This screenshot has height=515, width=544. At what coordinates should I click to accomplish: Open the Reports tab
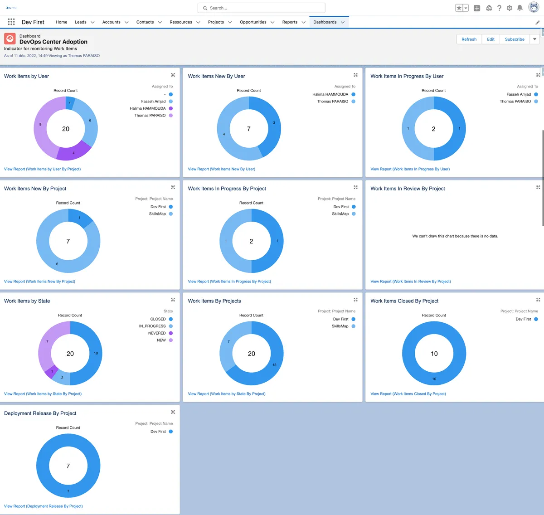coord(290,22)
